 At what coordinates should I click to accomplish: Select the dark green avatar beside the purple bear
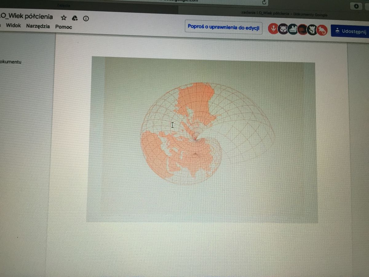(293, 29)
